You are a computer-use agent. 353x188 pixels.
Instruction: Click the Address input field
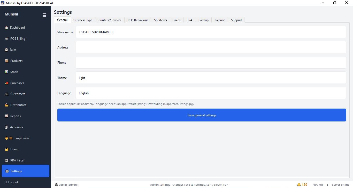(x=211, y=47)
